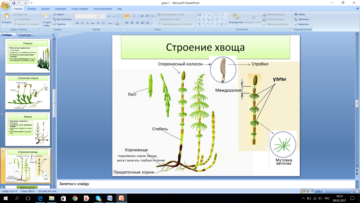Click the Paste (Вставить) clipboard icon

click(x=6, y=17)
